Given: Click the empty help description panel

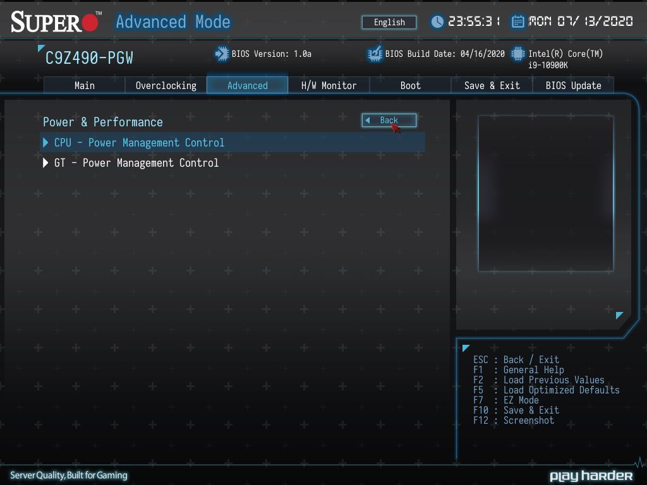Looking at the screenshot, I should pyautogui.click(x=545, y=193).
